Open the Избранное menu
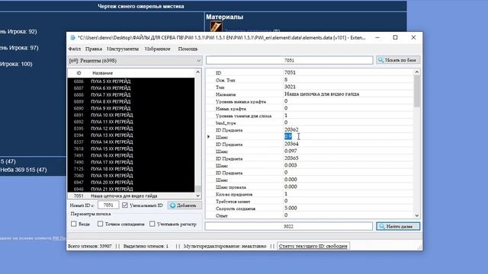The image size is (488, 274). [158, 49]
